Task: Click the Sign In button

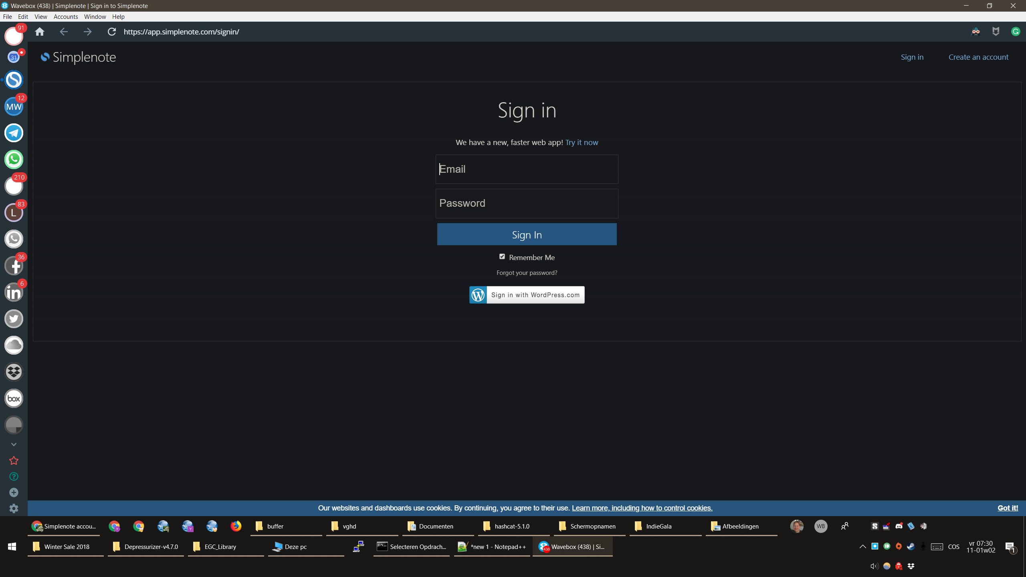Action: [527, 234]
